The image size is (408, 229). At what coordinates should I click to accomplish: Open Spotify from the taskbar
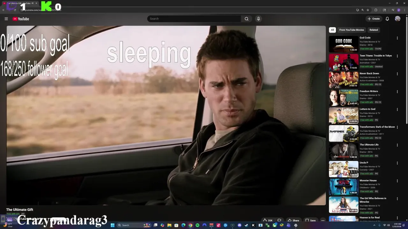click(197, 225)
